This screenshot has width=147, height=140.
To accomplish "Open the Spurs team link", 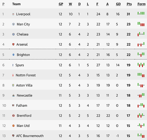I will pos(20,65).
